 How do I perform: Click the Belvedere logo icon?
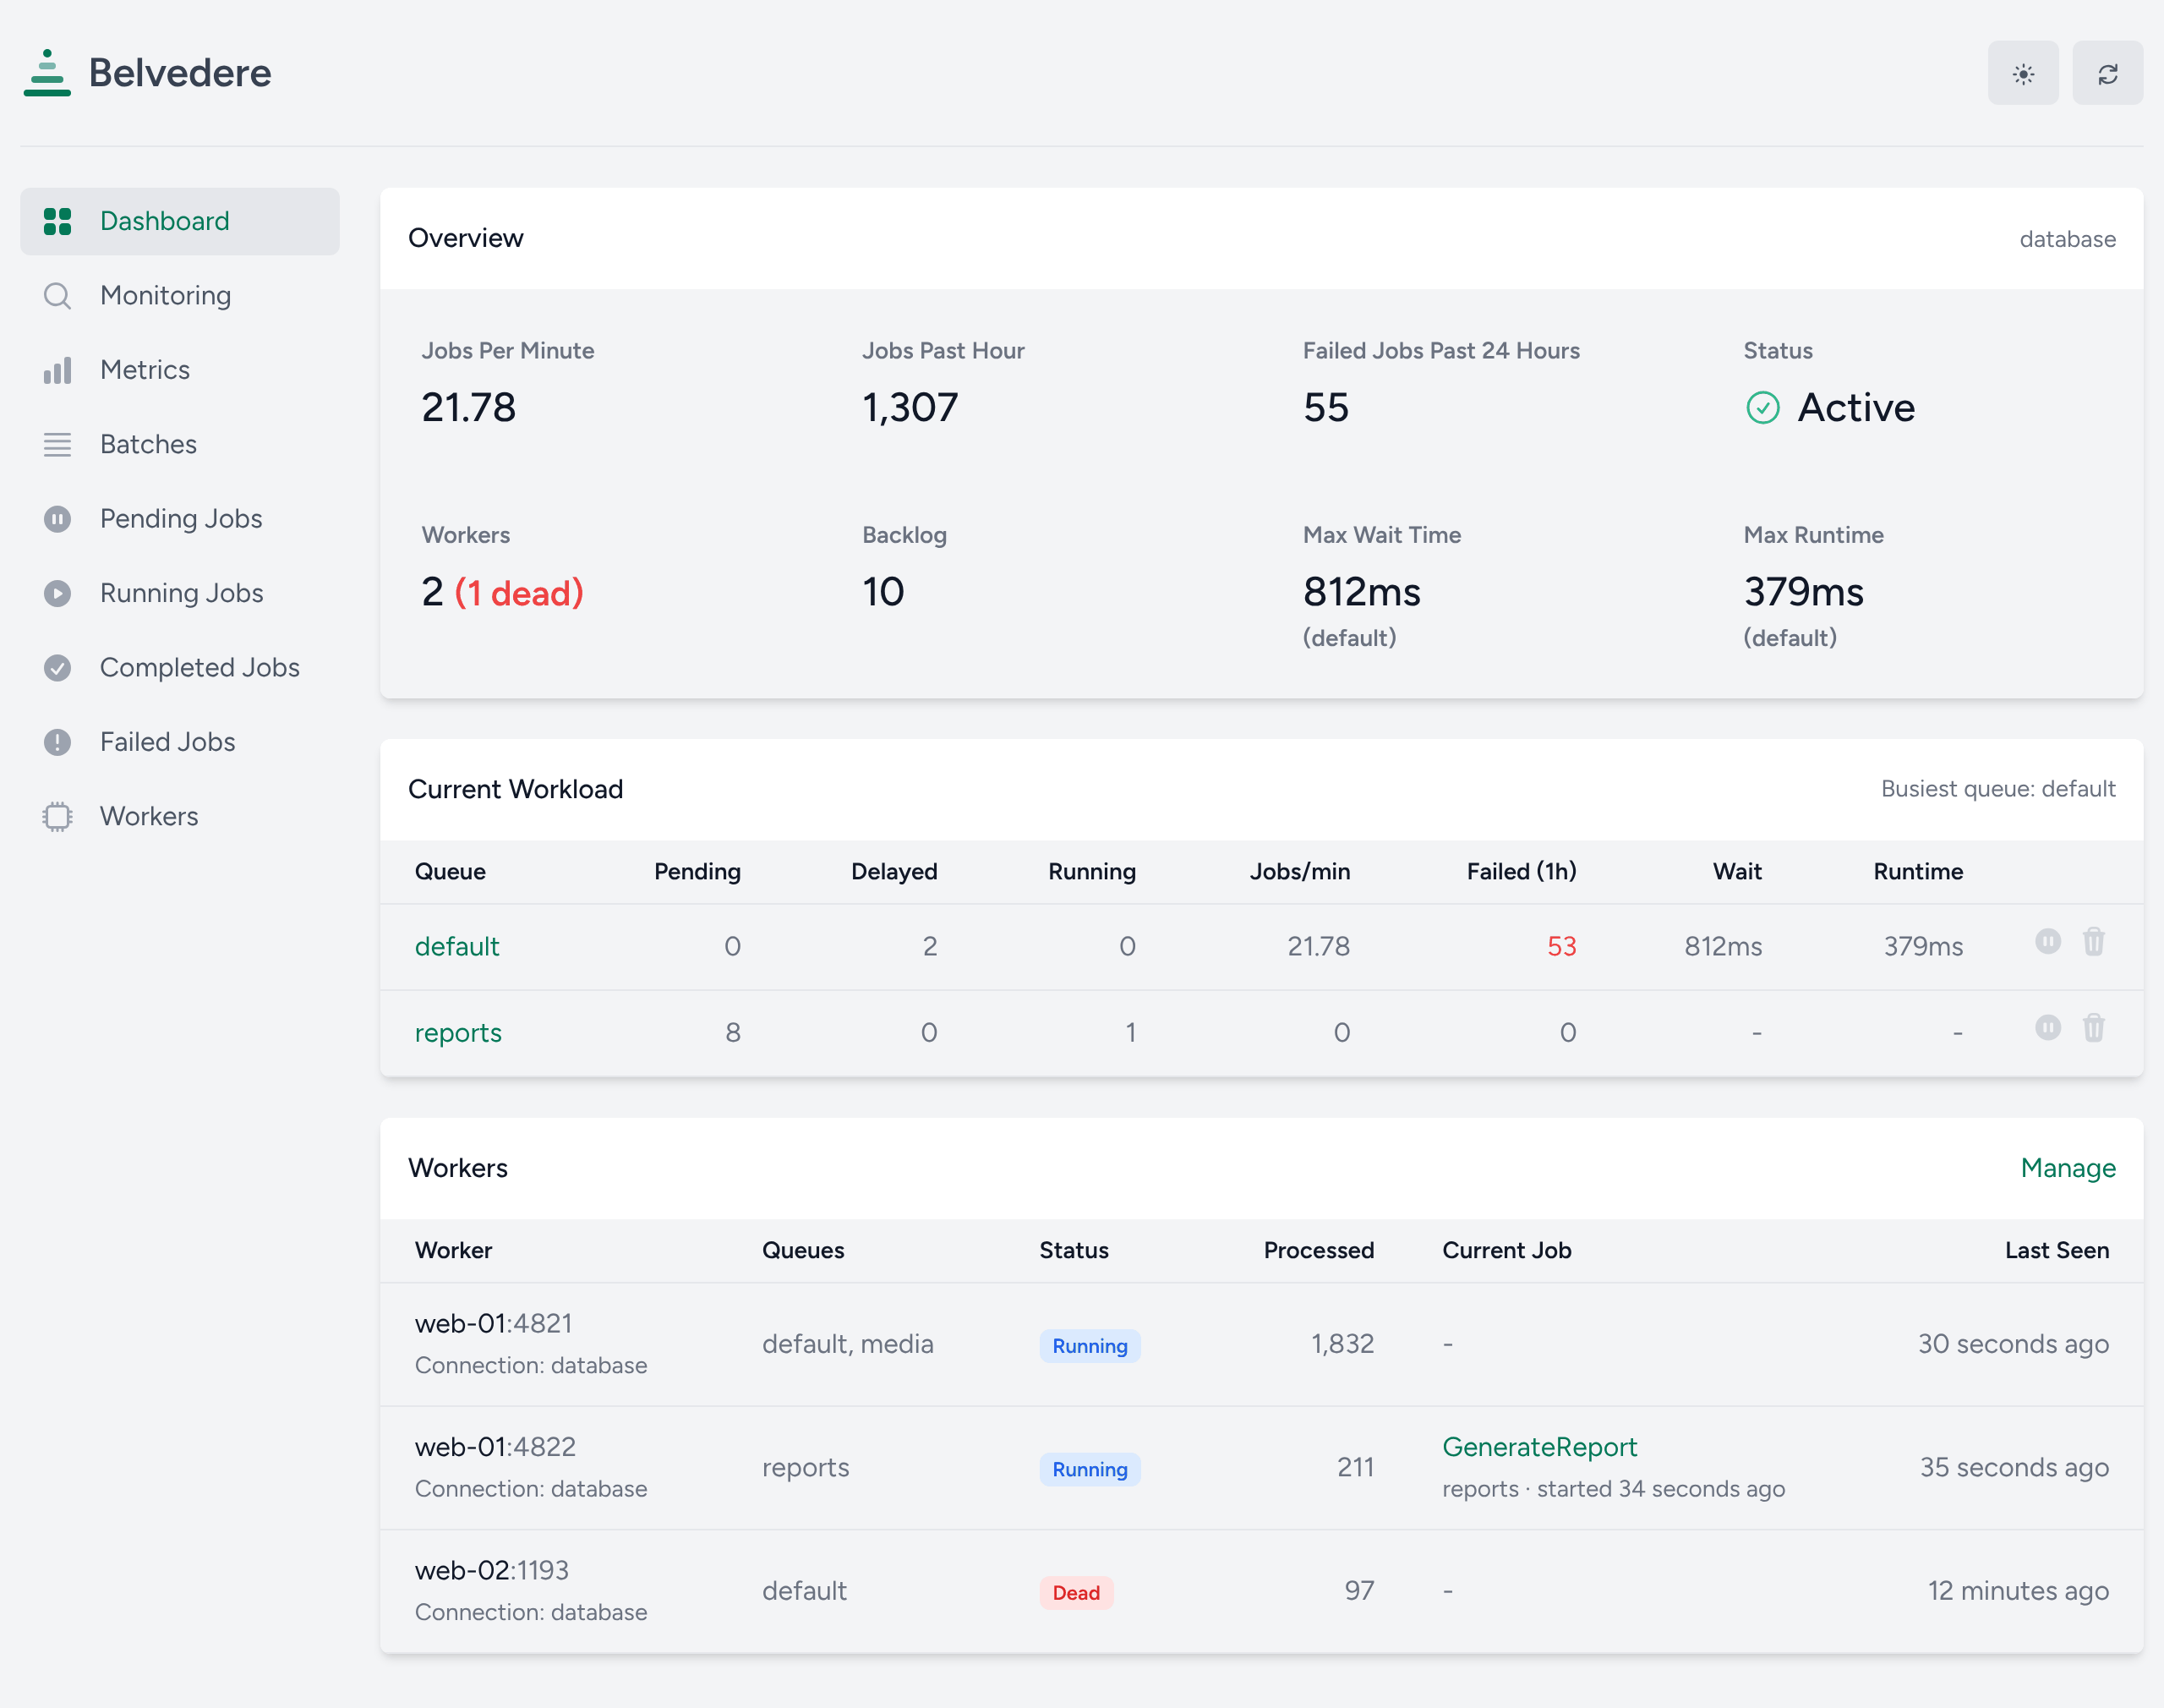47,72
